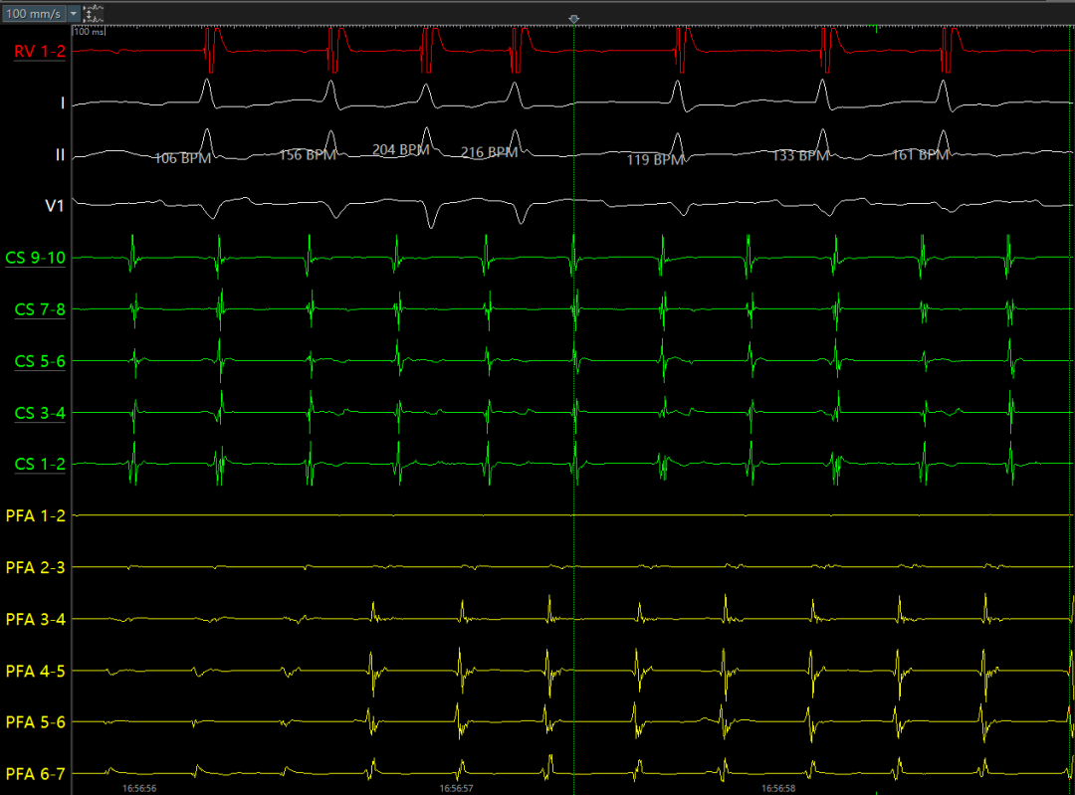Image resolution: width=1075 pixels, height=795 pixels.
Task: Click the PFA 4-5 channel label
Action: click(x=36, y=671)
